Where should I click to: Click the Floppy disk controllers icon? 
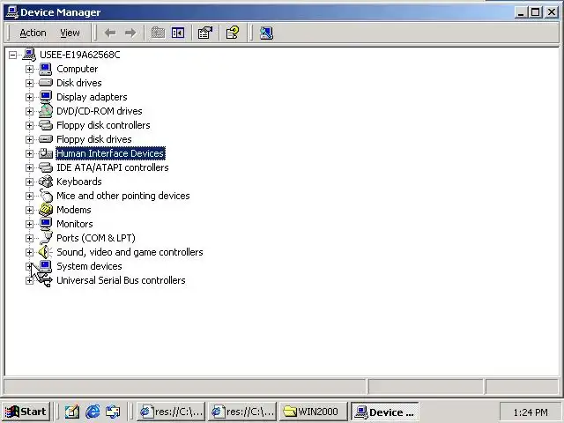coord(46,125)
